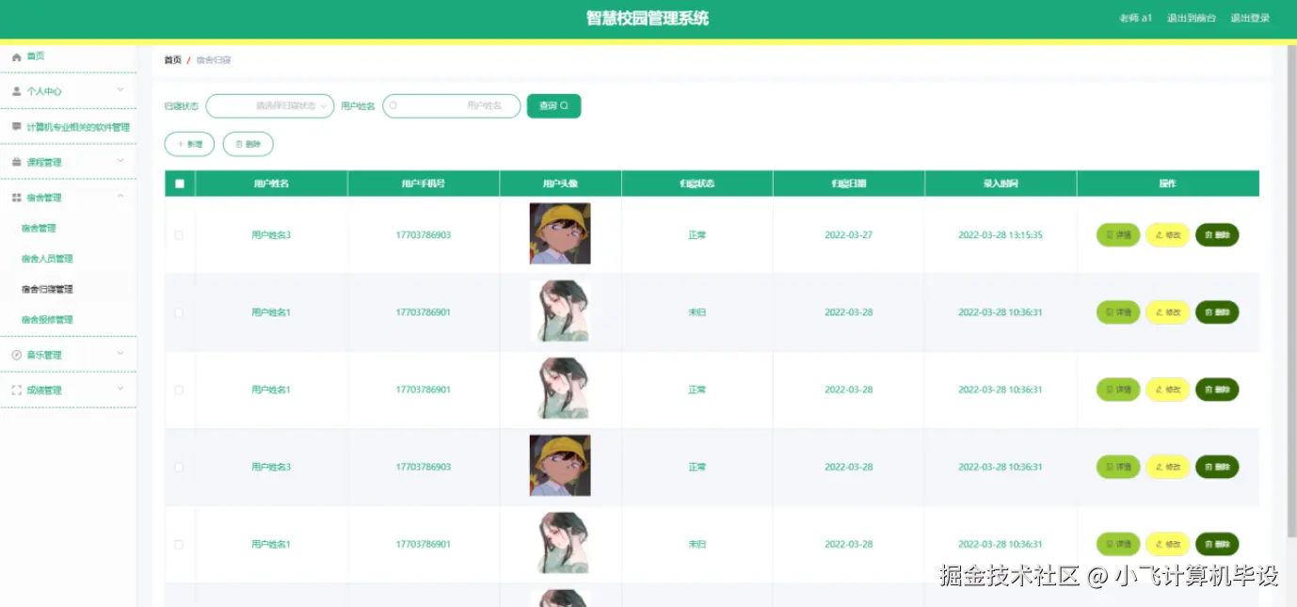
Task: Click the 用户手机号 column header
Action: tap(423, 184)
